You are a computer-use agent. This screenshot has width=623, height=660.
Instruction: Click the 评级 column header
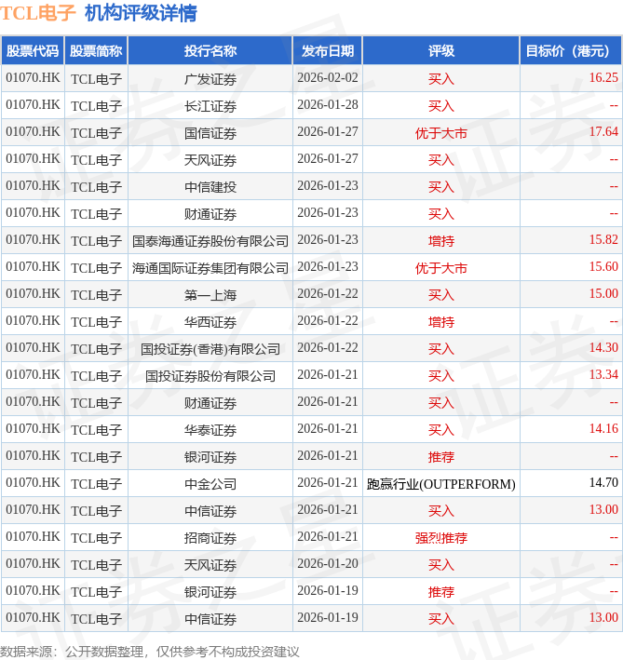441,51
